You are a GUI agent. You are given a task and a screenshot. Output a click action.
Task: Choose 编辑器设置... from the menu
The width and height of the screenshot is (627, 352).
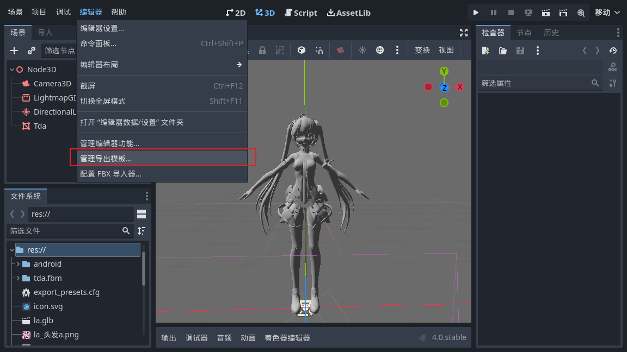[162, 28]
